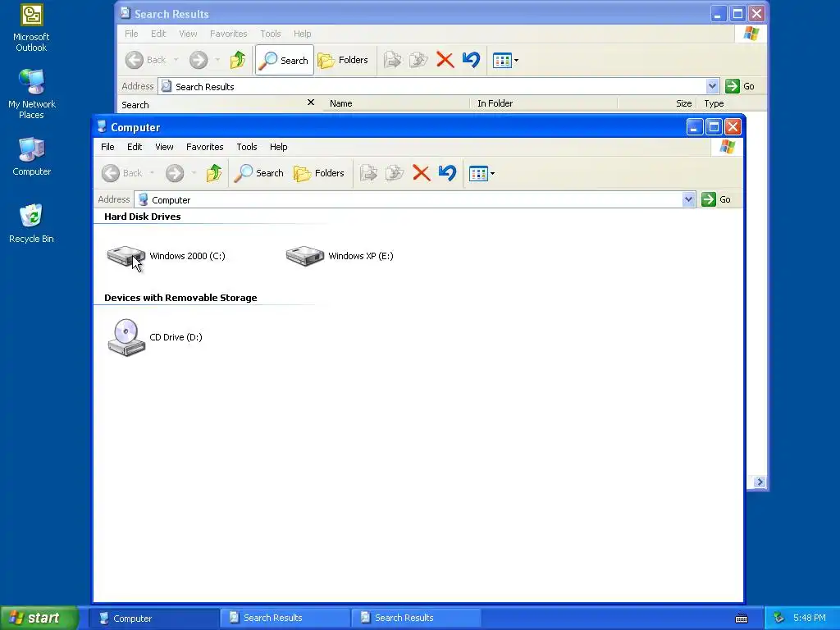Switch to second Search Results taskbar button
840x630 pixels.
point(416,618)
